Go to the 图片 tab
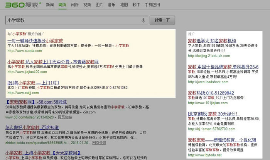The image size is (270, 160). (x=99, y=5)
